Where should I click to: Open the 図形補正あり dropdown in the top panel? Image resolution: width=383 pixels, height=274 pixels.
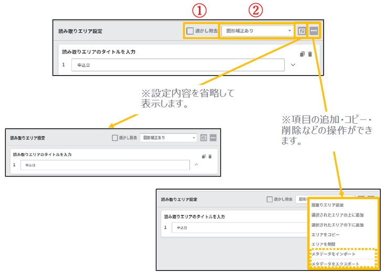pyautogui.click(x=257, y=31)
